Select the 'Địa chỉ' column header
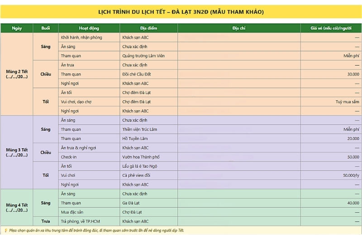 tap(239, 28)
